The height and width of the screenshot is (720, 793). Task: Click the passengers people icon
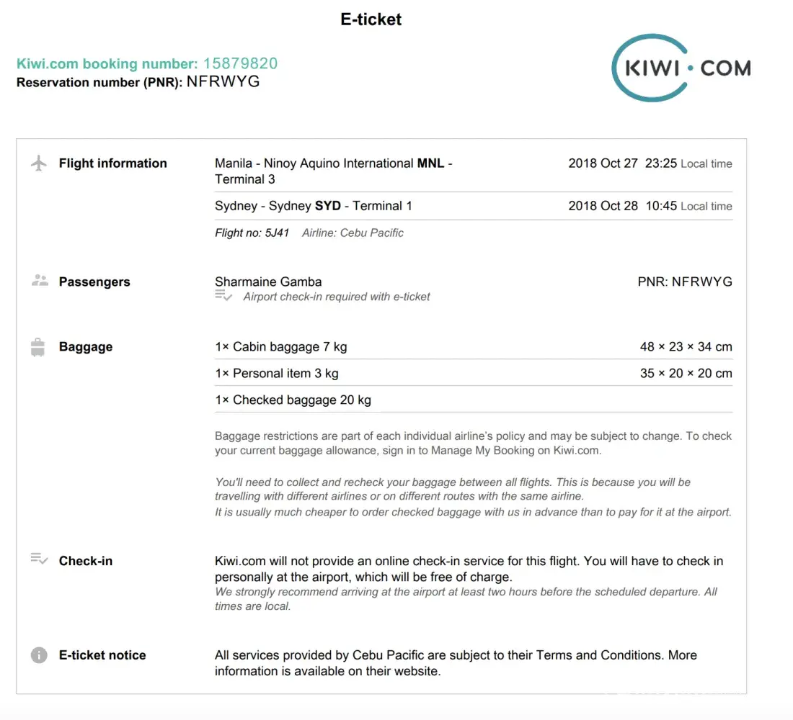coord(39,281)
